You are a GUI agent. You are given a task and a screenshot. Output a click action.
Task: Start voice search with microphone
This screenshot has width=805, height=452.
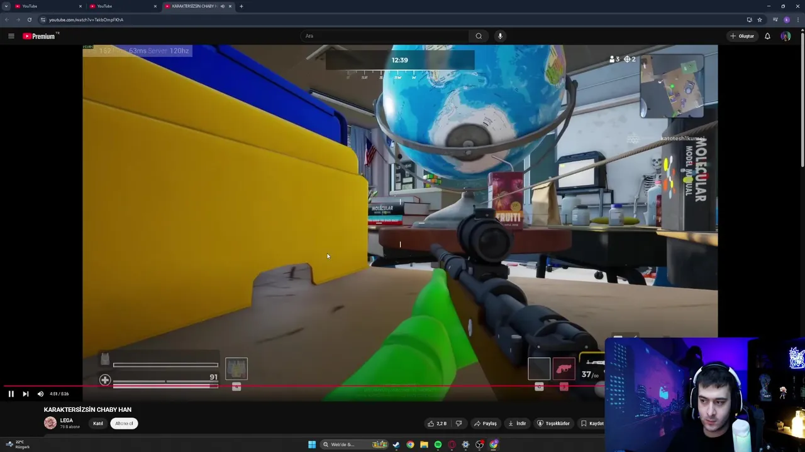click(x=500, y=36)
